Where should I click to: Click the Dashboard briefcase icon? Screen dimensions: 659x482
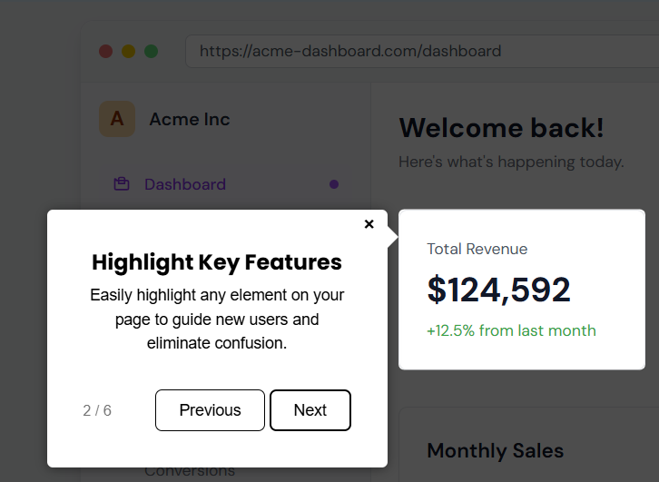[121, 184]
